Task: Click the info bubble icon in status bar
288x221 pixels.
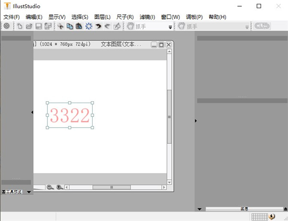Action: [272, 217]
